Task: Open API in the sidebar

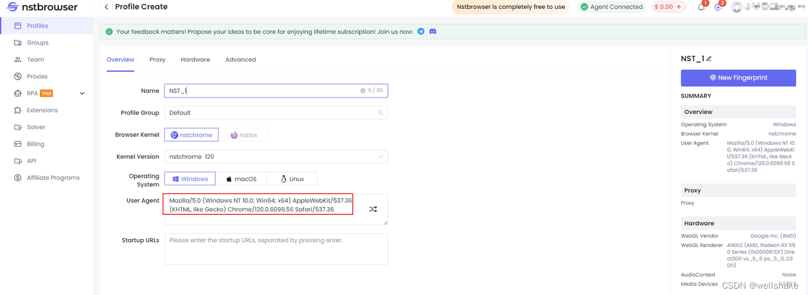Action: pyautogui.click(x=45, y=161)
